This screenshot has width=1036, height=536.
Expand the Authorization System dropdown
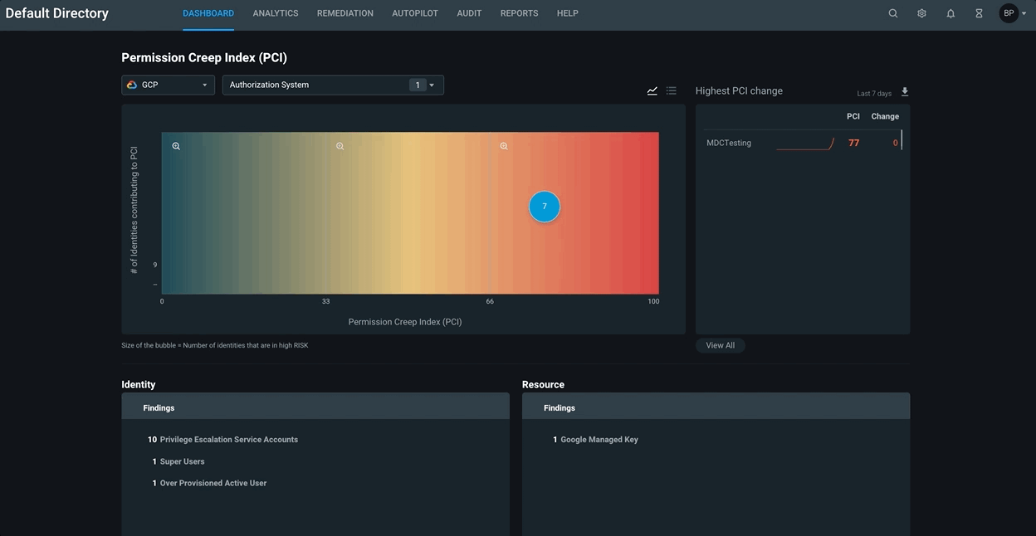pos(332,85)
